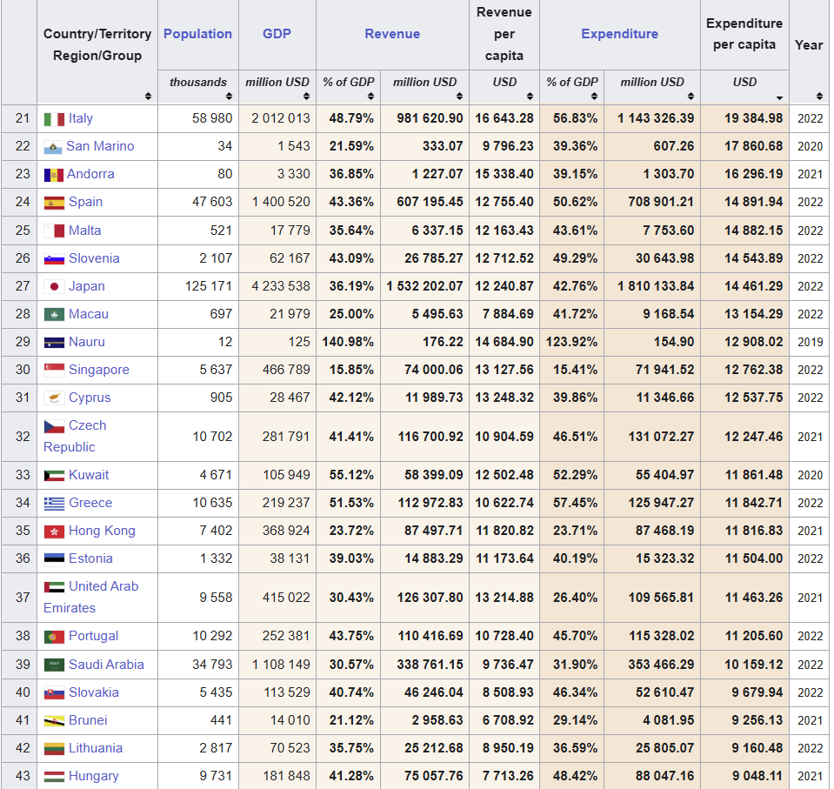Open the Singapore country link
834x789 pixels.
click(x=99, y=370)
